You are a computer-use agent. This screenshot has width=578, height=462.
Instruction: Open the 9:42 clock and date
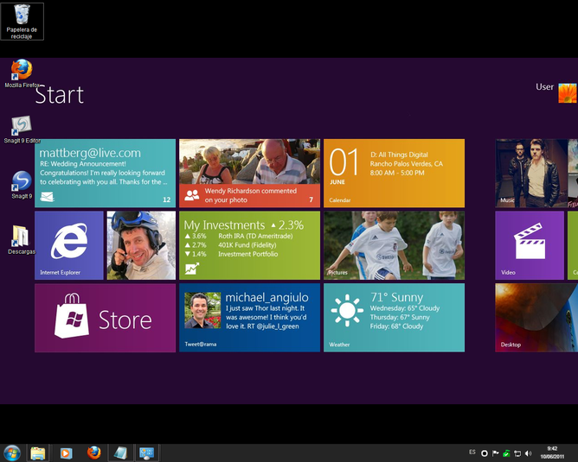point(552,453)
